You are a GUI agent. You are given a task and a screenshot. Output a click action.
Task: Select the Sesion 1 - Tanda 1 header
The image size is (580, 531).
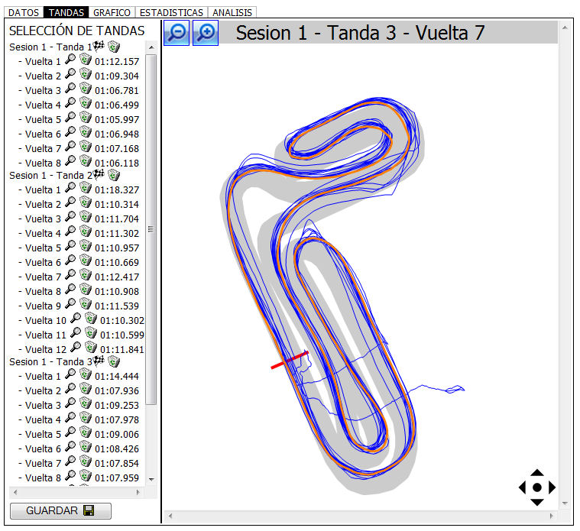pyautogui.click(x=50, y=47)
